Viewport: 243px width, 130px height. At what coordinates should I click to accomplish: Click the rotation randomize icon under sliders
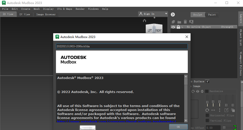(207, 110)
